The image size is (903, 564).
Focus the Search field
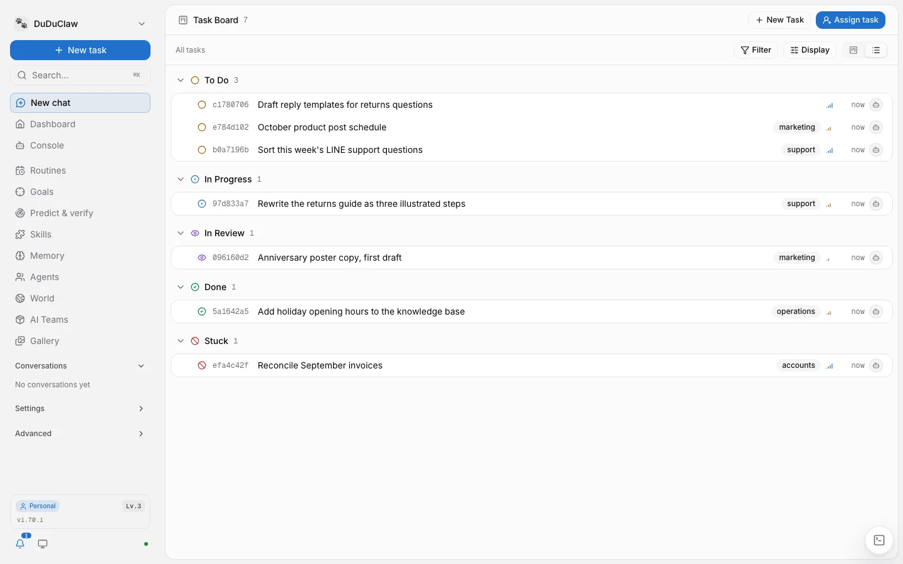(x=80, y=75)
